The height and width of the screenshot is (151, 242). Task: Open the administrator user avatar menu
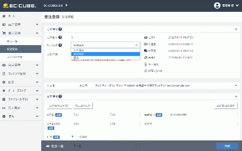tap(217, 5)
